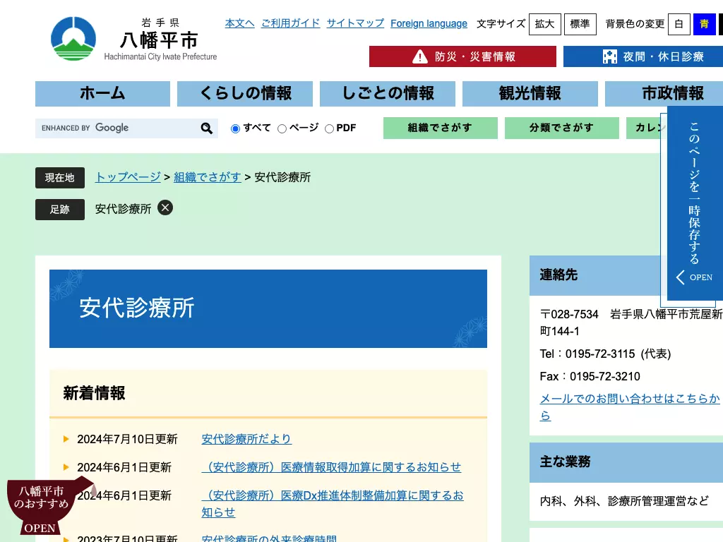Go to 組織でさがす breadcrumb link
The width and height of the screenshot is (723, 542).
(x=208, y=177)
